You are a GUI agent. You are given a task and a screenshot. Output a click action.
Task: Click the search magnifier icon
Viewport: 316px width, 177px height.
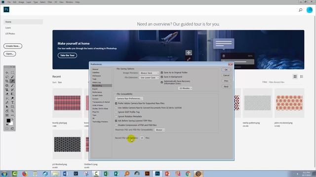click(x=300, y=10)
